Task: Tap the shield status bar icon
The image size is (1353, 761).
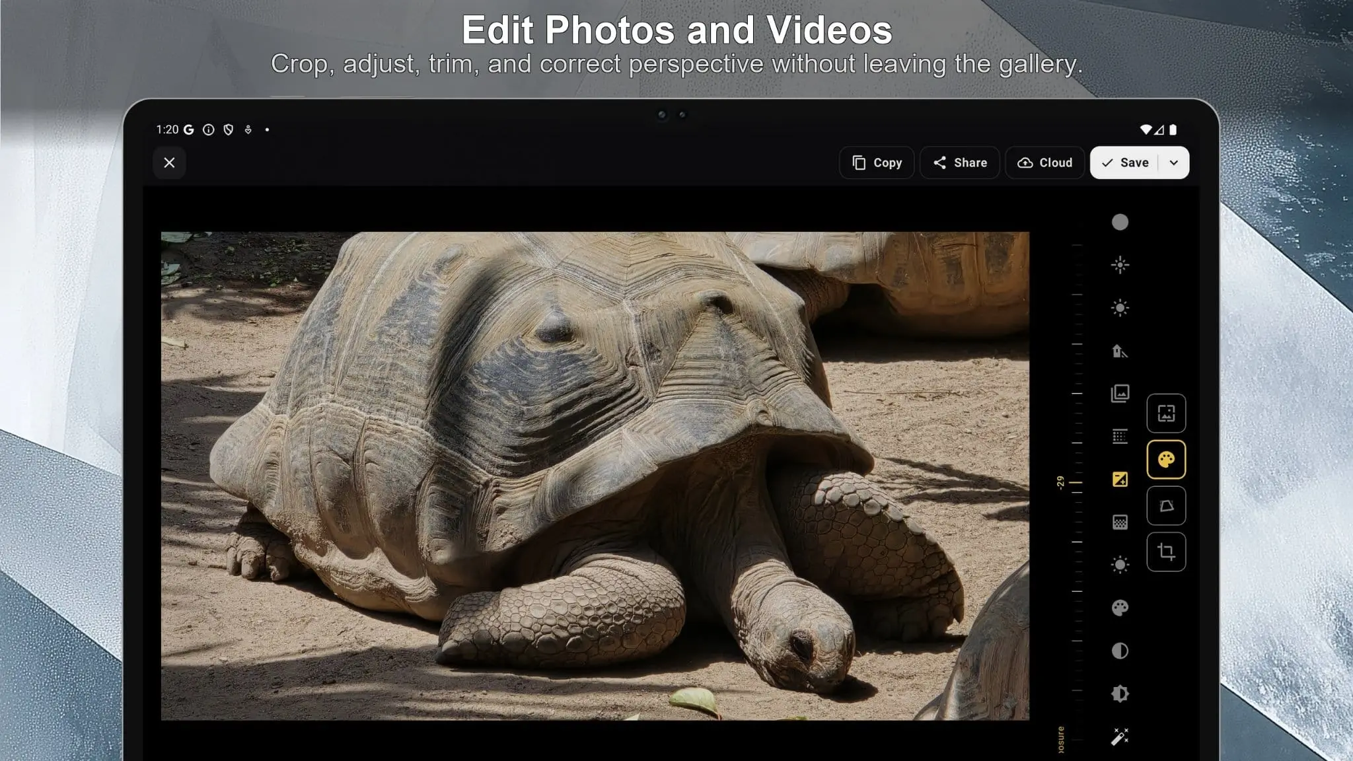Action: coord(229,129)
